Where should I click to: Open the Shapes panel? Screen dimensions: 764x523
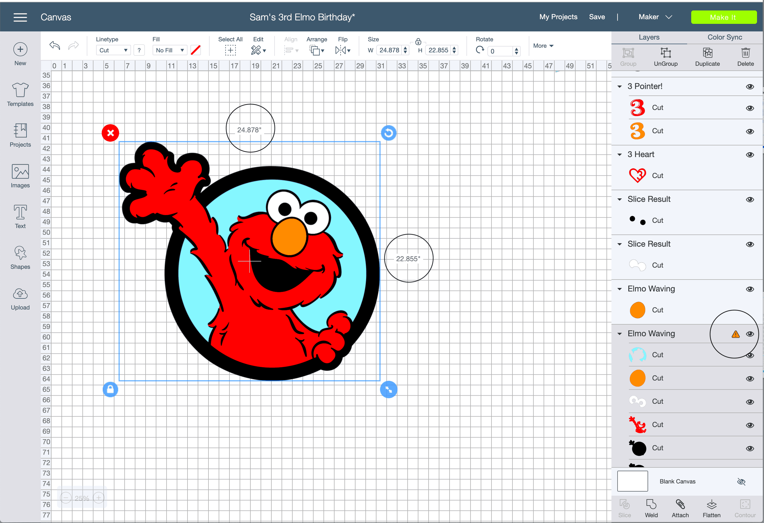point(20,257)
